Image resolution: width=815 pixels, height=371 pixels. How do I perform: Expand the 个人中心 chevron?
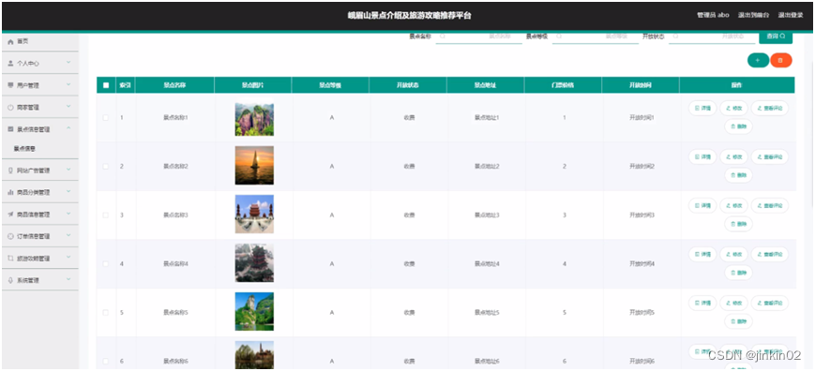tap(68, 63)
